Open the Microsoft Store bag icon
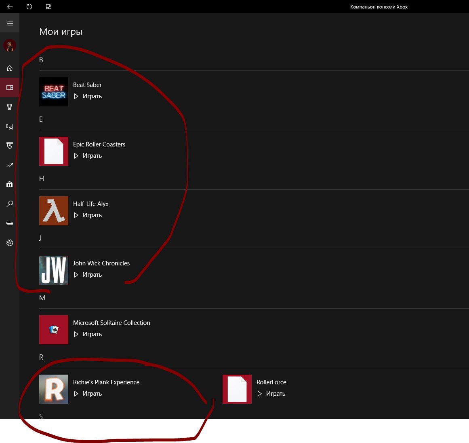 (10, 184)
